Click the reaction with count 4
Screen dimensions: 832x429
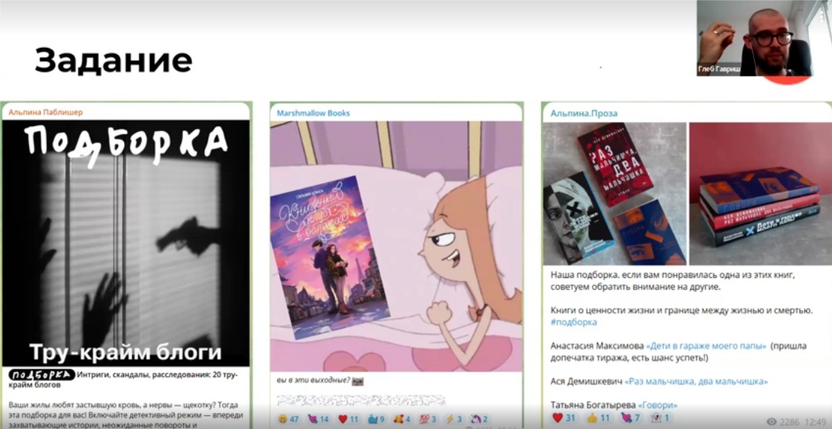[403, 419]
